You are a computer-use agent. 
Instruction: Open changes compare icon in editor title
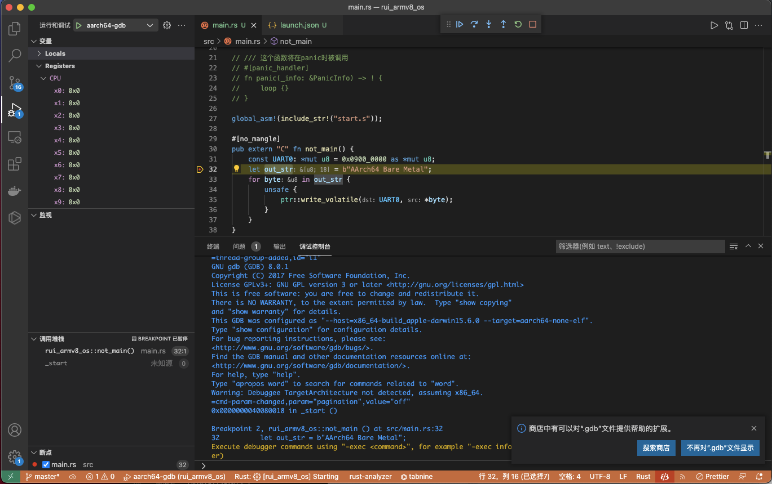(729, 25)
